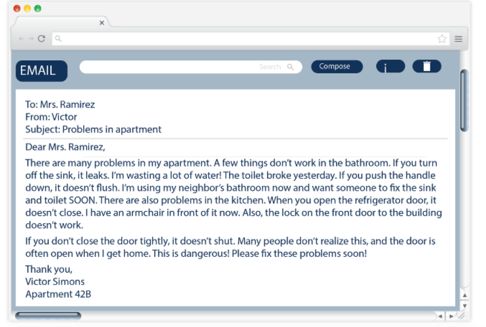Image resolution: width=486 pixels, height=327 pixels.
Task: Click the scroll down arrow
Action: pos(465,306)
